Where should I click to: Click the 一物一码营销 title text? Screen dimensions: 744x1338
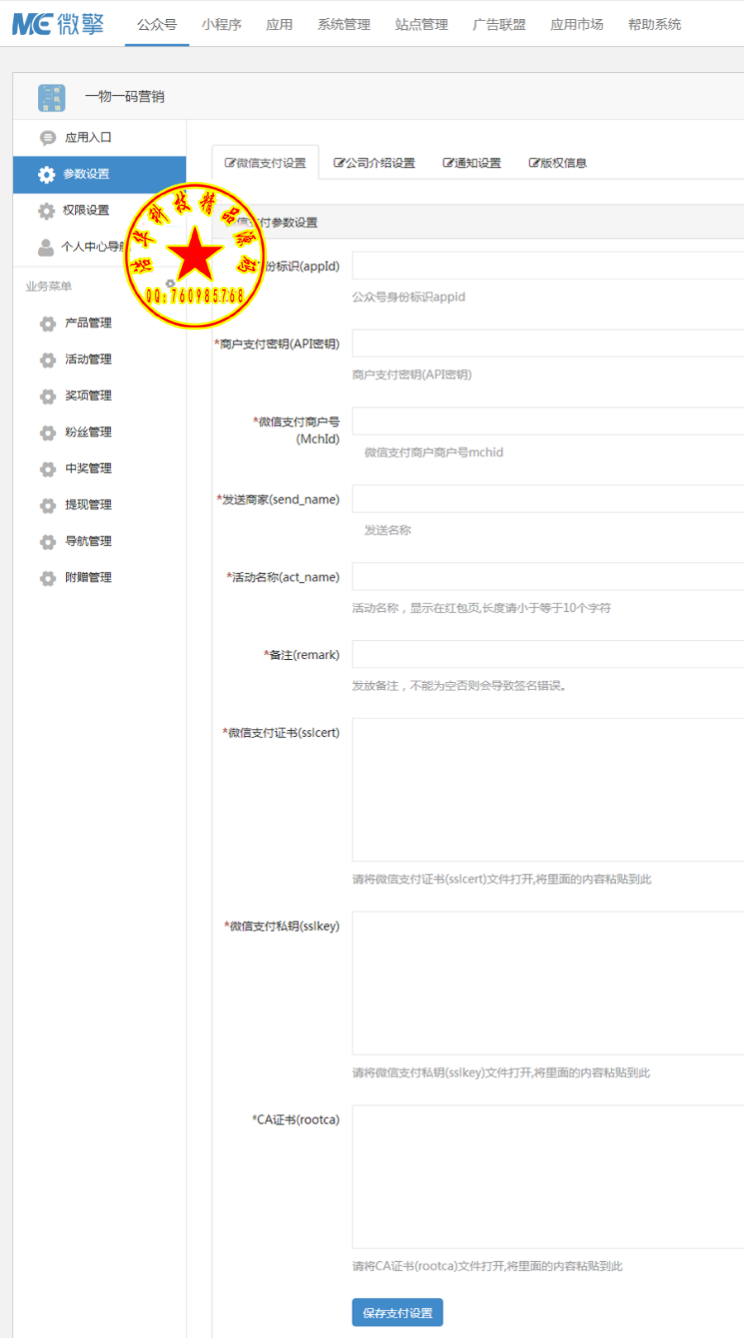point(125,97)
